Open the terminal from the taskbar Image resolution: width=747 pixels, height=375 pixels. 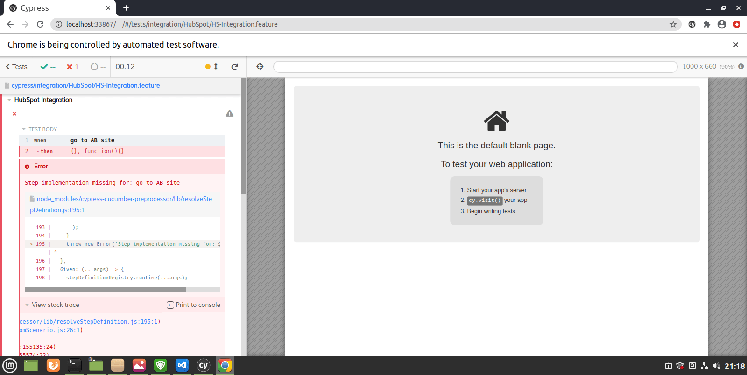tap(75, 365)
